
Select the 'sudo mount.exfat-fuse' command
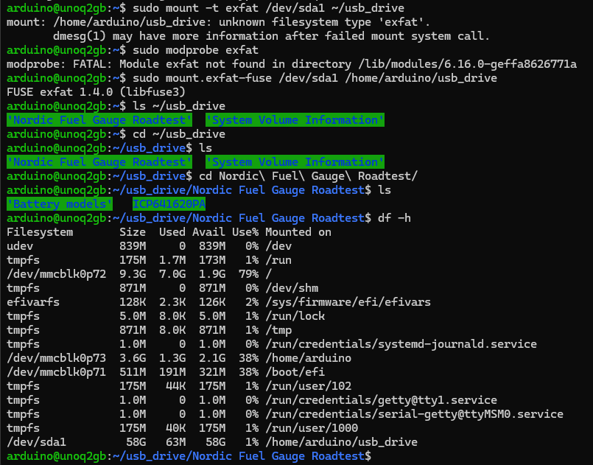point(315,78)
